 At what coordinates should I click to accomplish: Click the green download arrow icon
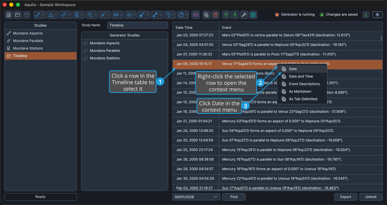tap(366, 14)
